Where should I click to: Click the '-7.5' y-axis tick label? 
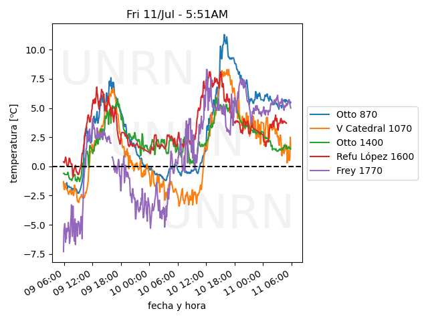[x=35, y=254]
